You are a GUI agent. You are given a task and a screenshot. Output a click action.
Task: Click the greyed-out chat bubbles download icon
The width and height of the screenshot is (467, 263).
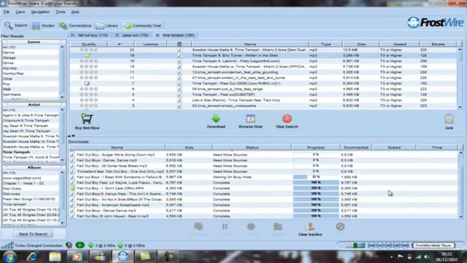(198, 227)
